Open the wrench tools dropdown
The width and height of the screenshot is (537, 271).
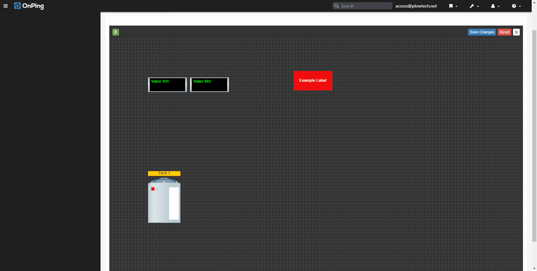(474, 6)
